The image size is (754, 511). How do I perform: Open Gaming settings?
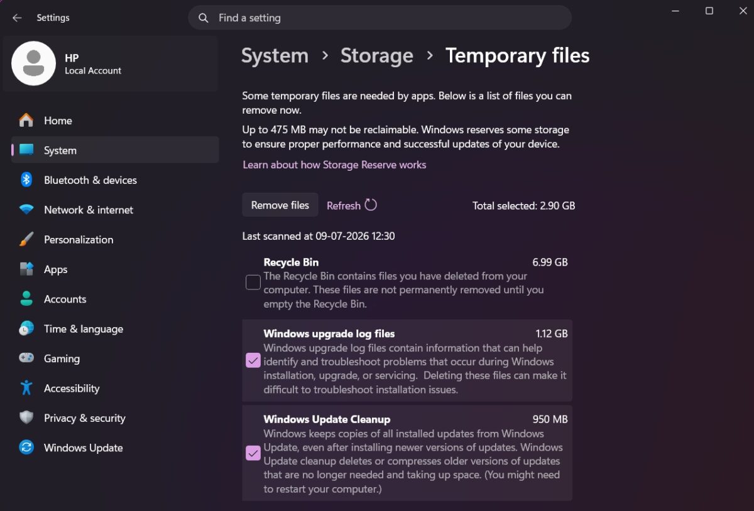115,358
